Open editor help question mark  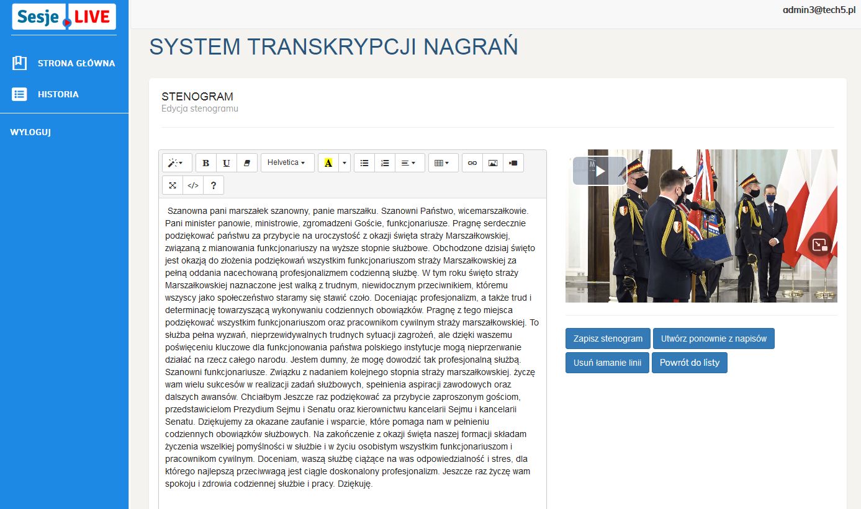point(214,185)
